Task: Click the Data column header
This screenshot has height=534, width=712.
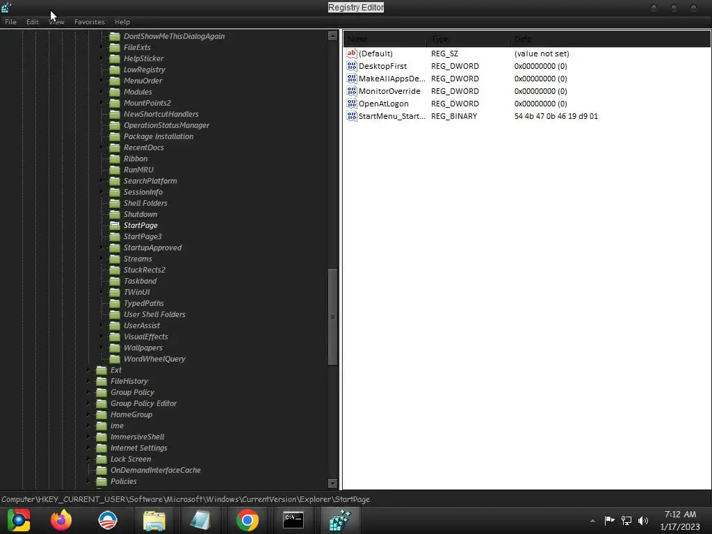Action: click(x=610, y=39)
